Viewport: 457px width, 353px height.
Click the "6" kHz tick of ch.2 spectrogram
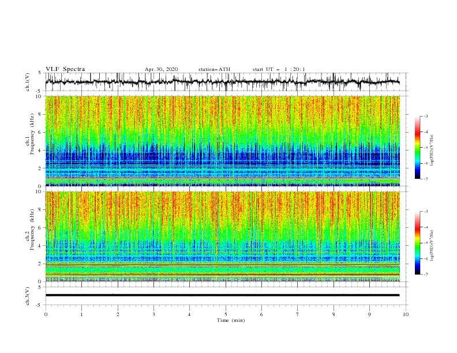(x=40, y=228)
